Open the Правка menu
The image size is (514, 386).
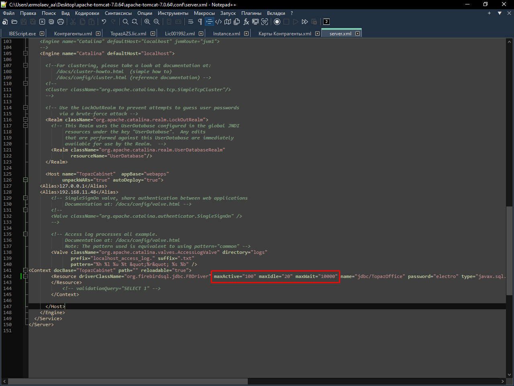click(x=28, y=13)
